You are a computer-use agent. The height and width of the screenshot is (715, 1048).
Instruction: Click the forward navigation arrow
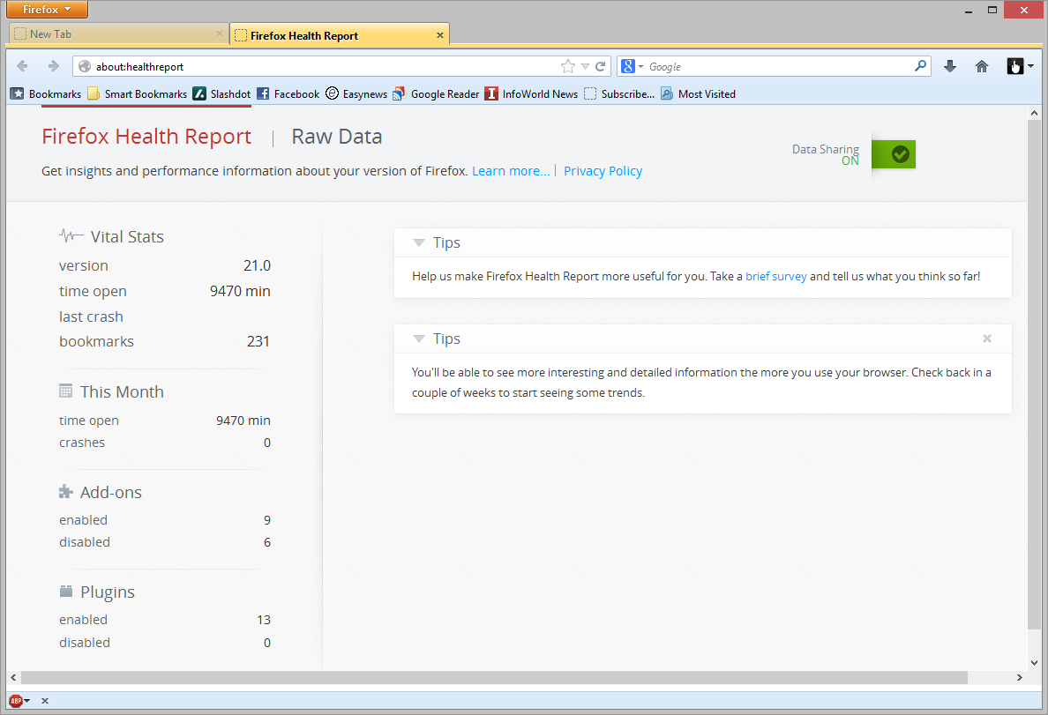54,66
